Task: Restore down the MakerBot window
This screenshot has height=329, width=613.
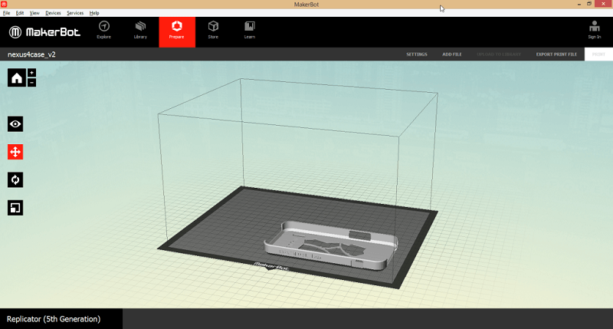Action: point(589,4)
